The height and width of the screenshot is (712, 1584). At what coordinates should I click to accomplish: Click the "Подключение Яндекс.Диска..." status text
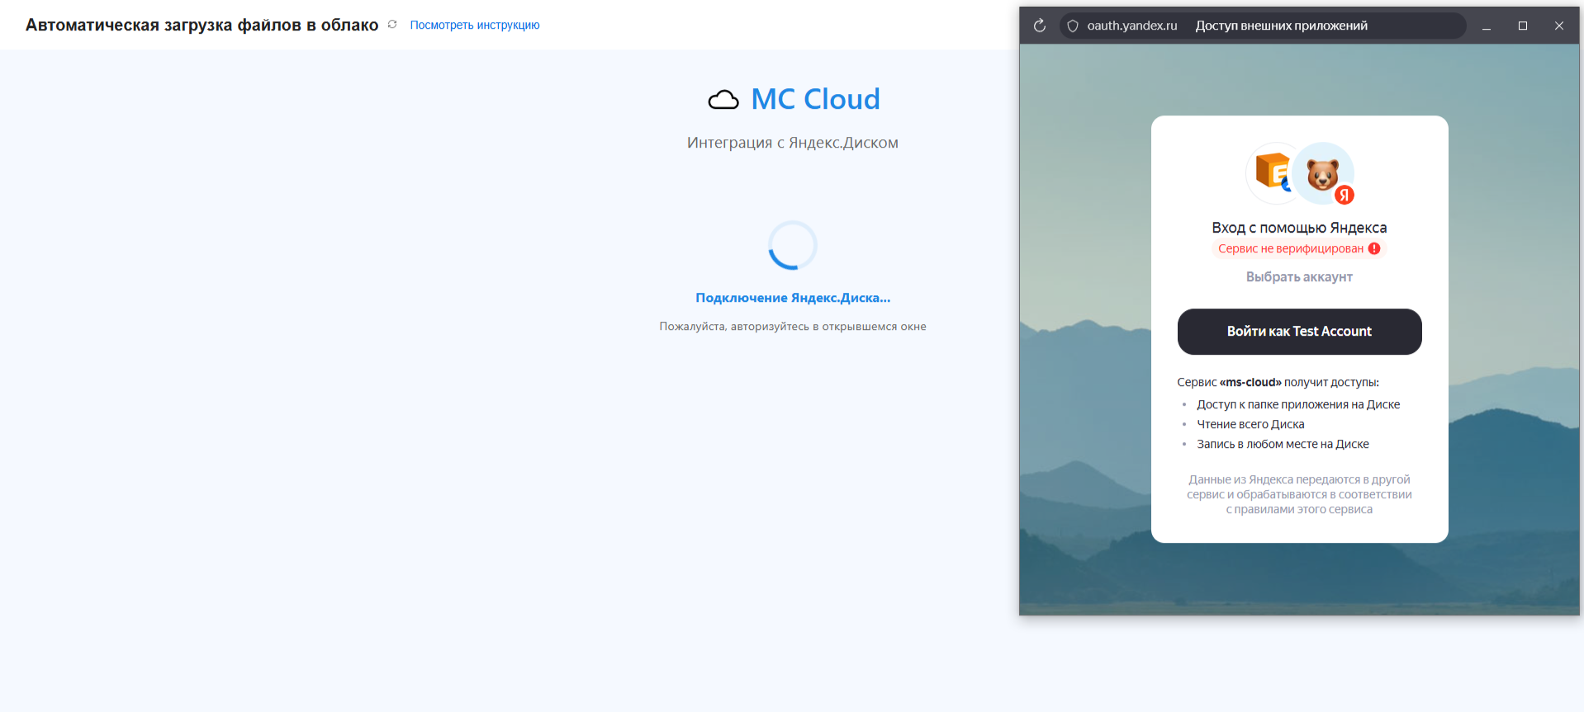792,298
